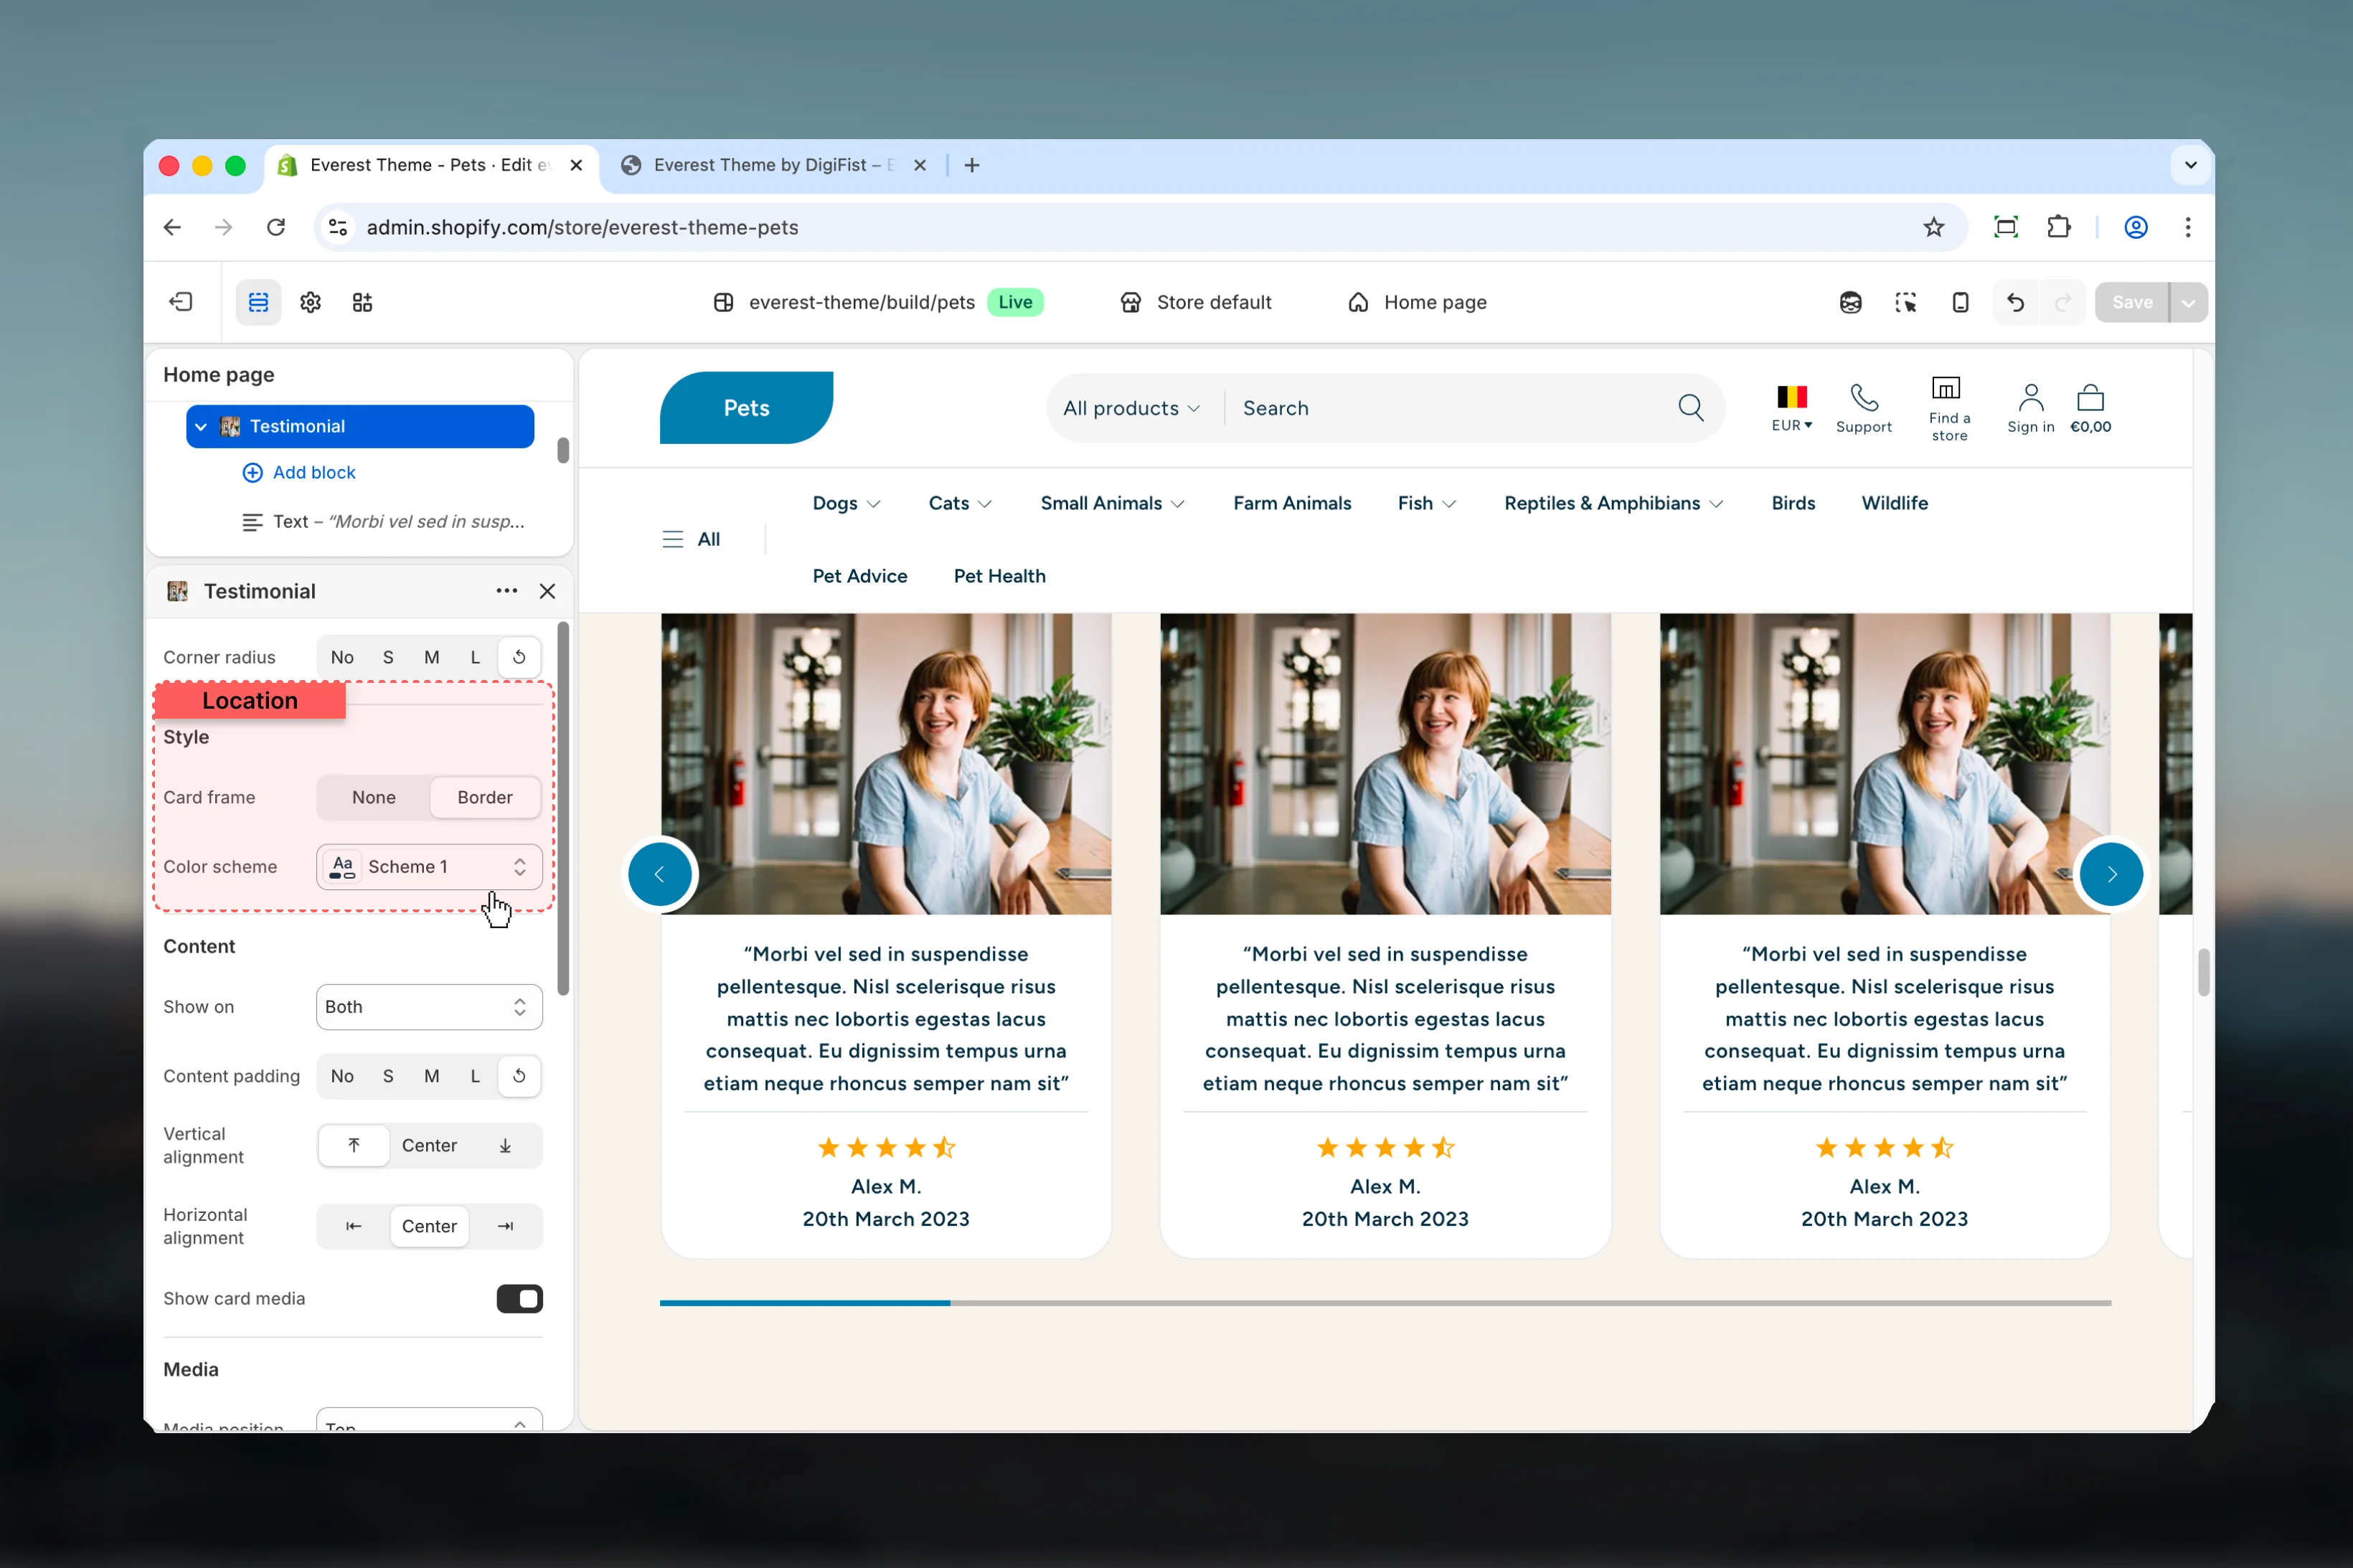This screenshot has height=1568, width=2353.
Task: Open the Pet Advice menu item
Action: [859, 576]
